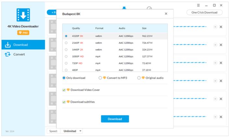
Task: Click the Convert arrows icon in sidebar
Action: (x=7, y=54)
